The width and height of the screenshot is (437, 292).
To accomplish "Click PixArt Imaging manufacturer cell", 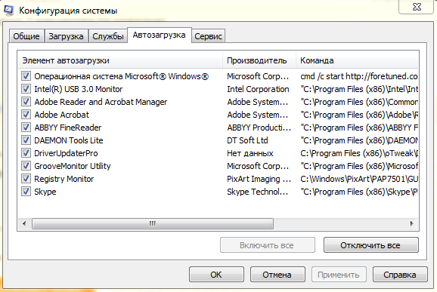I will (x=259, y=179).
